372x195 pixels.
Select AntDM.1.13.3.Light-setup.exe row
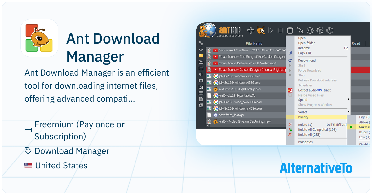[x=246, y=89]
